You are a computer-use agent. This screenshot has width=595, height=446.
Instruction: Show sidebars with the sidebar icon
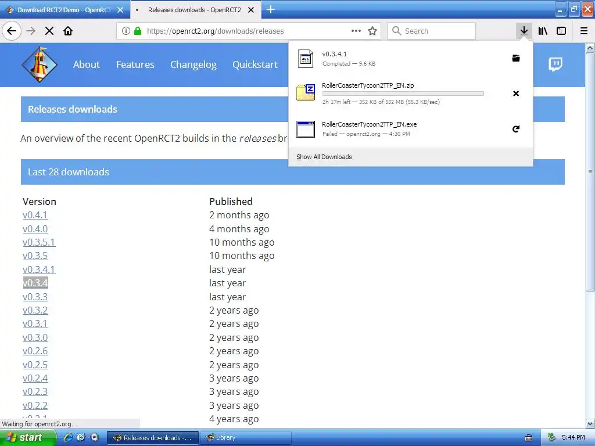point(561,31)
